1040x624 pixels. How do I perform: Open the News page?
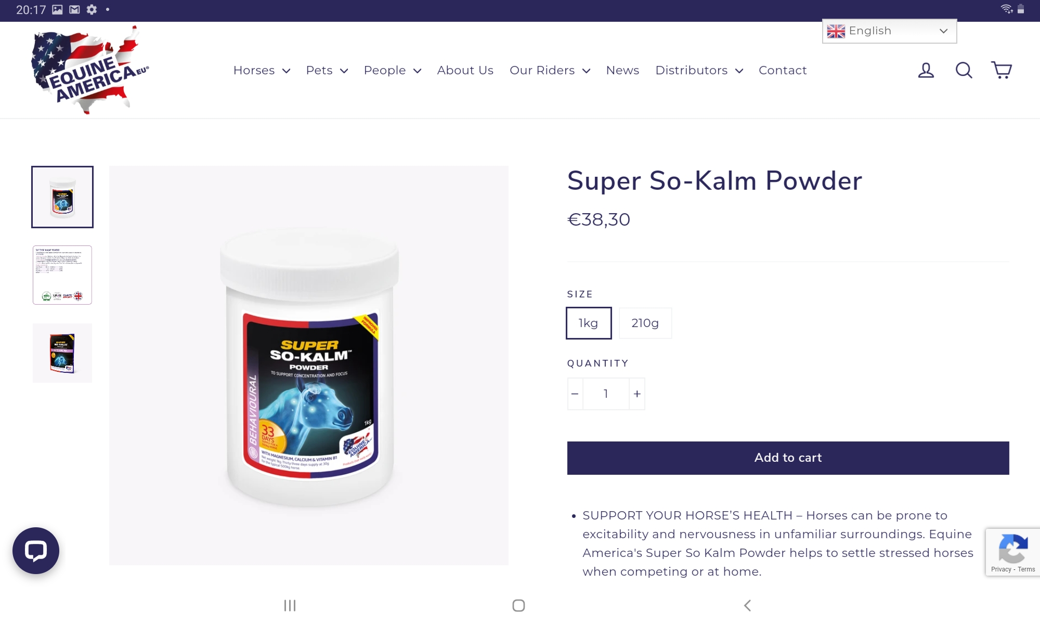pyautogui.click(x=622, y=70)
